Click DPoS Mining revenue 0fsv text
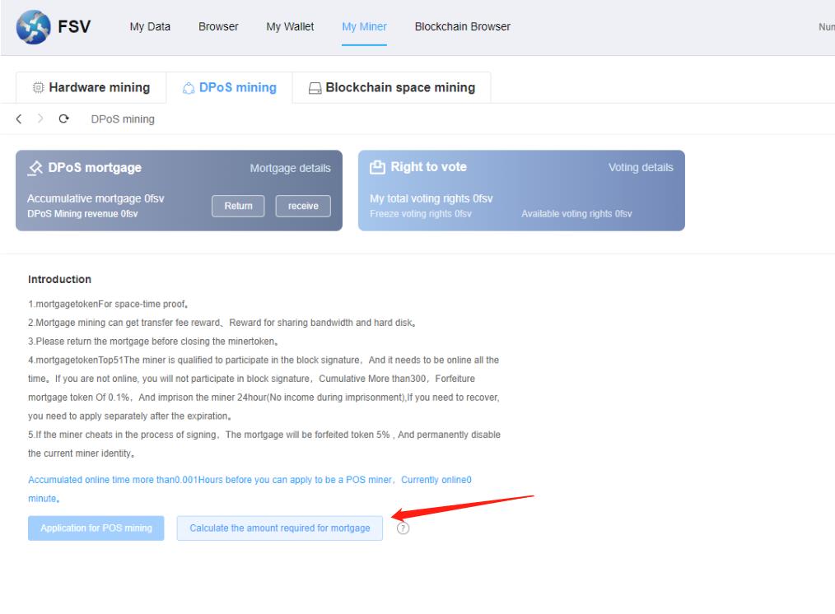Image resolution: width=835 pixels, height=614 pixels. tap(82, 214)
